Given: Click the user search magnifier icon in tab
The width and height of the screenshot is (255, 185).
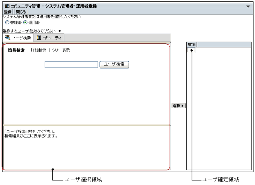Looking at the screenshot, I should coord(7,37).
